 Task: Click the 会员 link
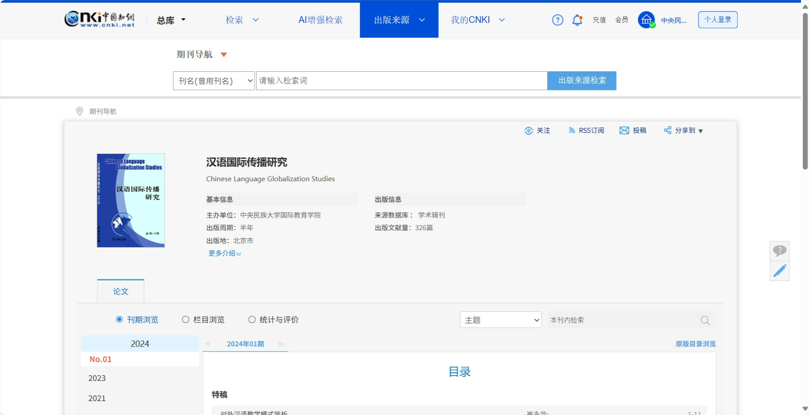622,20
